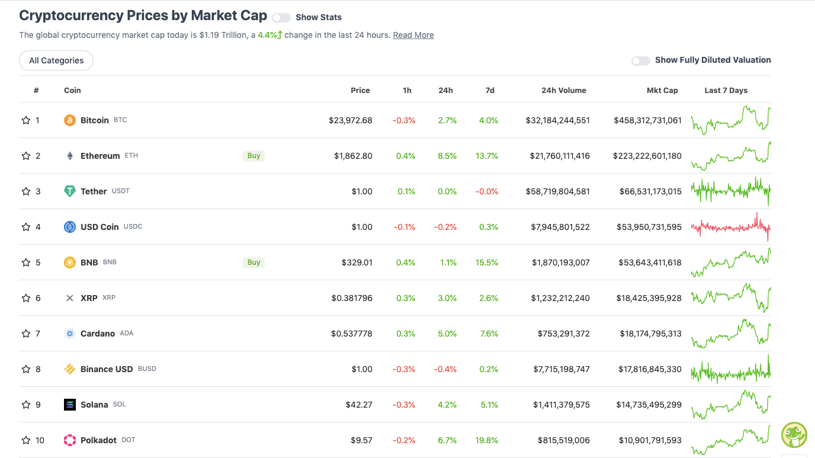Sort by 1h change column
Viewport: 815px width, 458px height.
[x=407, y=91]
